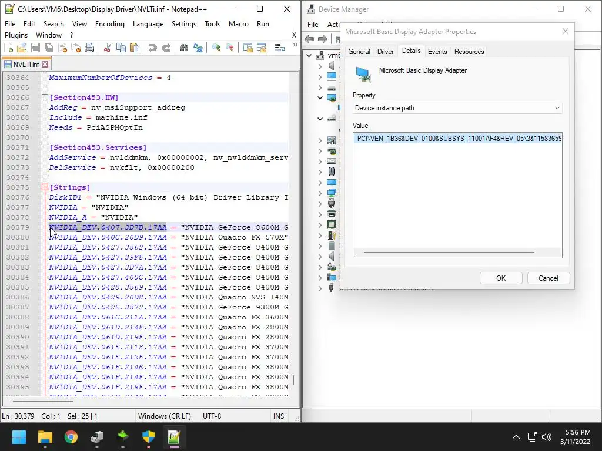Create a new file in Notepad++ toolbar
The width and height of the screenshot is (602, 451).
8,48
